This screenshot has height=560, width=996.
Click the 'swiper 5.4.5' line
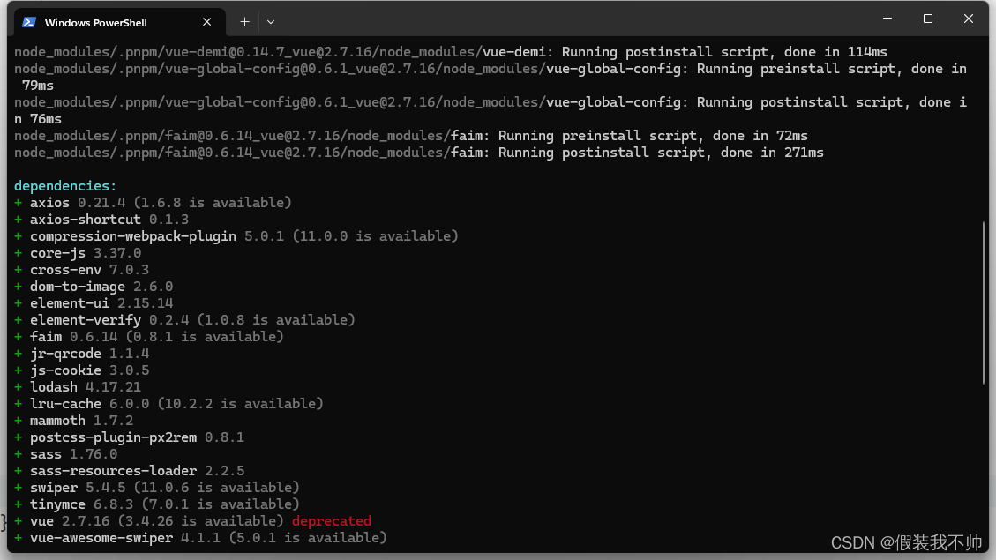(157, 488)
